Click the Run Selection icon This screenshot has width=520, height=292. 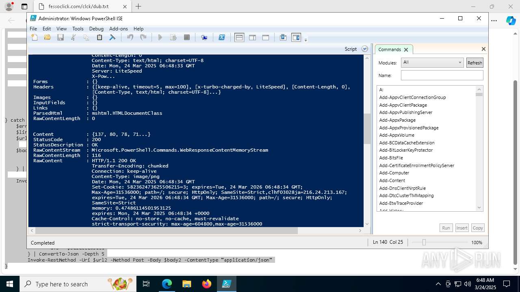click(173, 37)
